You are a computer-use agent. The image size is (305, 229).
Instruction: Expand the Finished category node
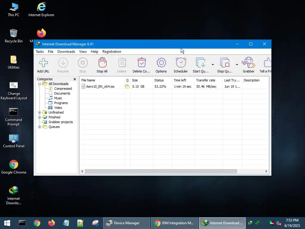(x=40, y=117)
